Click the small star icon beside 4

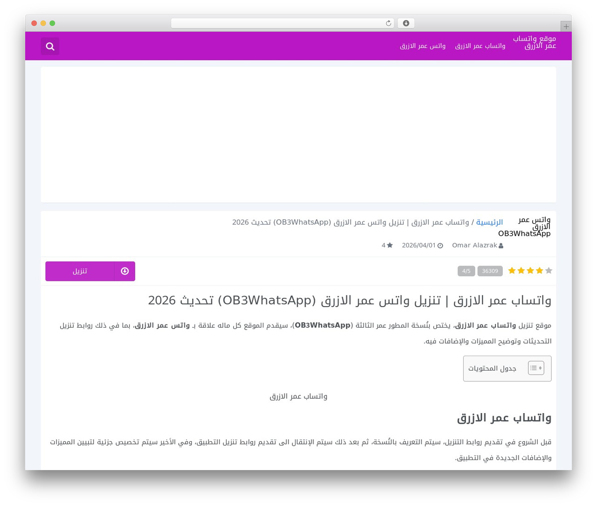point(390,245)
